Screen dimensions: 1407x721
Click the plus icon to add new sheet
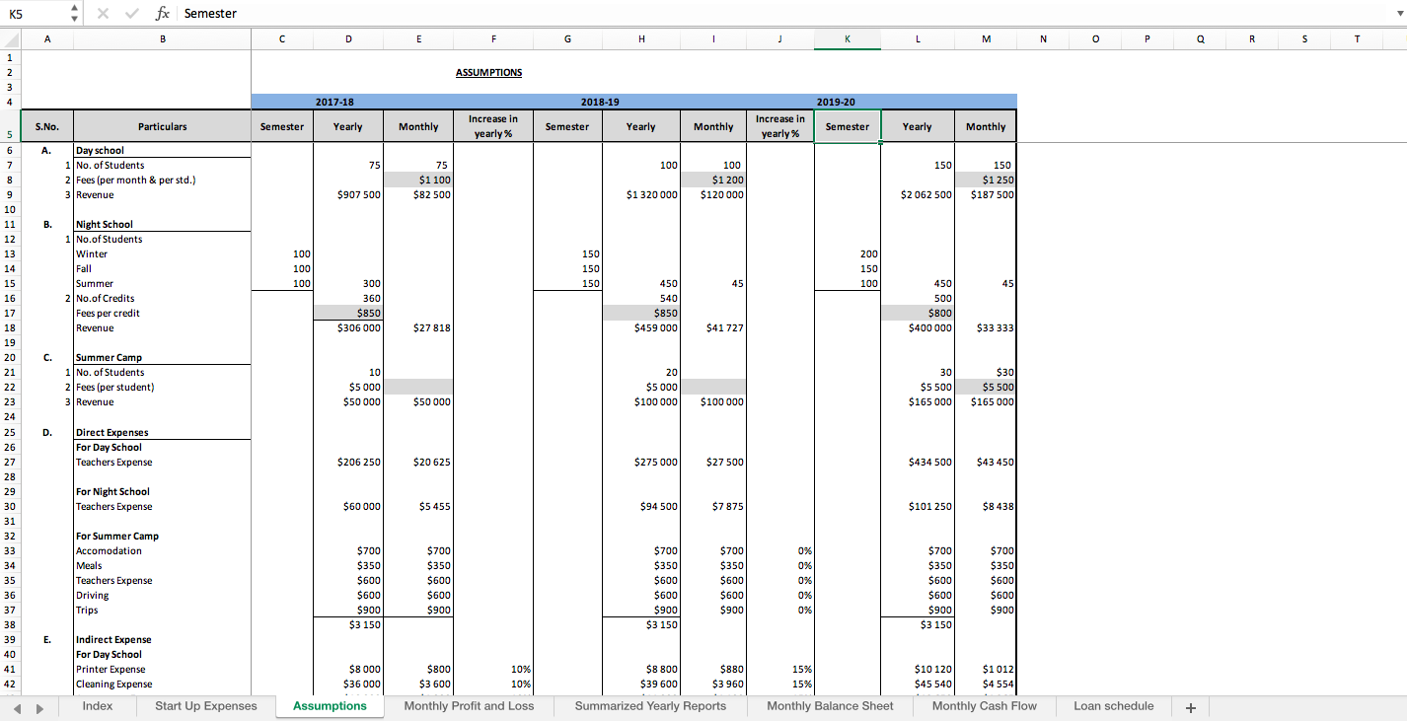point(1191,706)
